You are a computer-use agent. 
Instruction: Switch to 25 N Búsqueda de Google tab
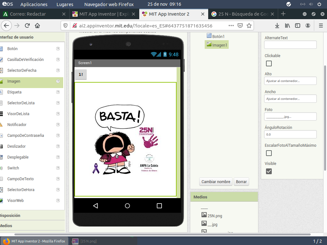pyautogui.click(x=243, y=14)
